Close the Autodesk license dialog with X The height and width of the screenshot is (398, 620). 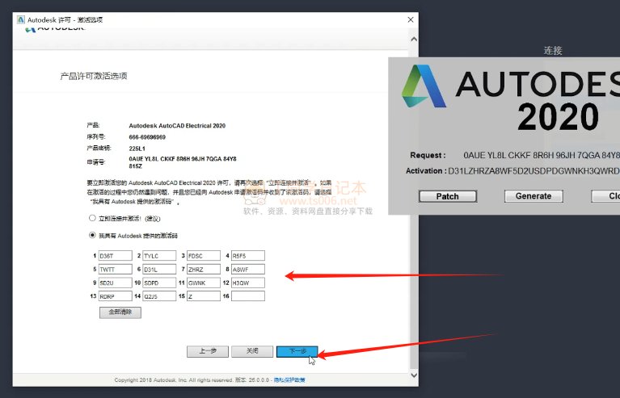coord(411,19)
